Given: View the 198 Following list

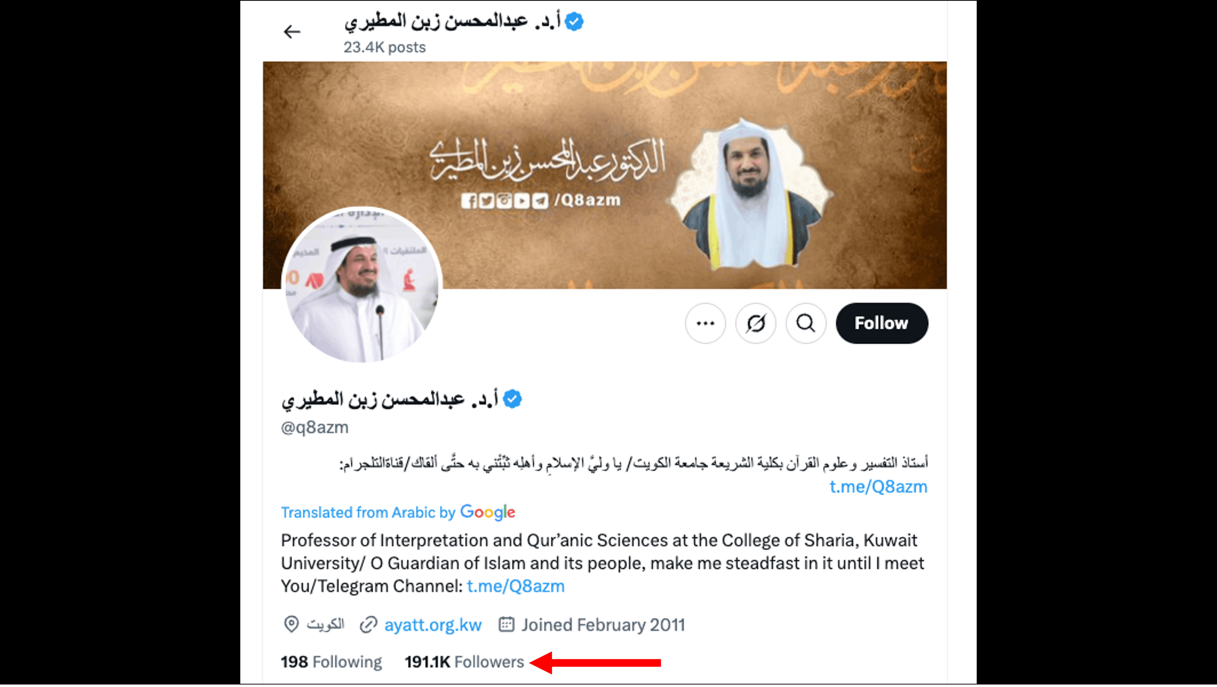Looking at the screenshot, I should 331,662.
